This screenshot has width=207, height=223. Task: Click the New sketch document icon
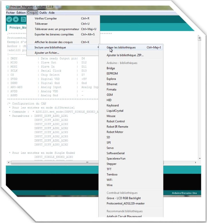tap(23, 19)
